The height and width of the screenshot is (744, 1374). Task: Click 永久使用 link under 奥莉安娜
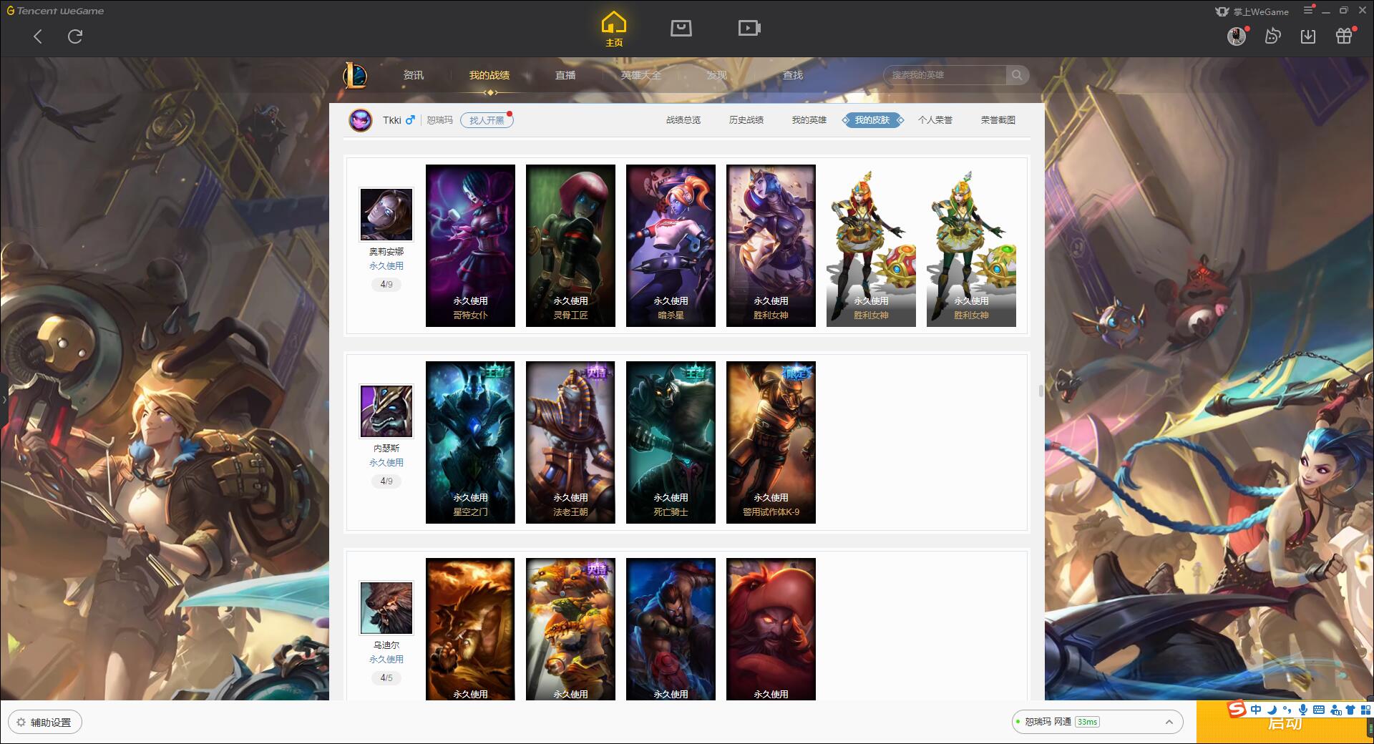coord(386,265)
